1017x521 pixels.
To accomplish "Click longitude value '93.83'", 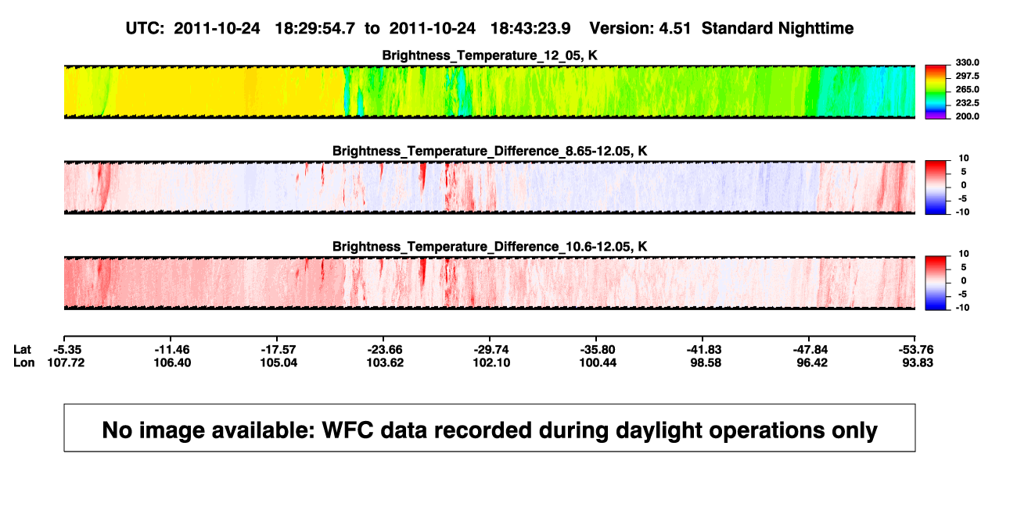I will coord(917,362).
